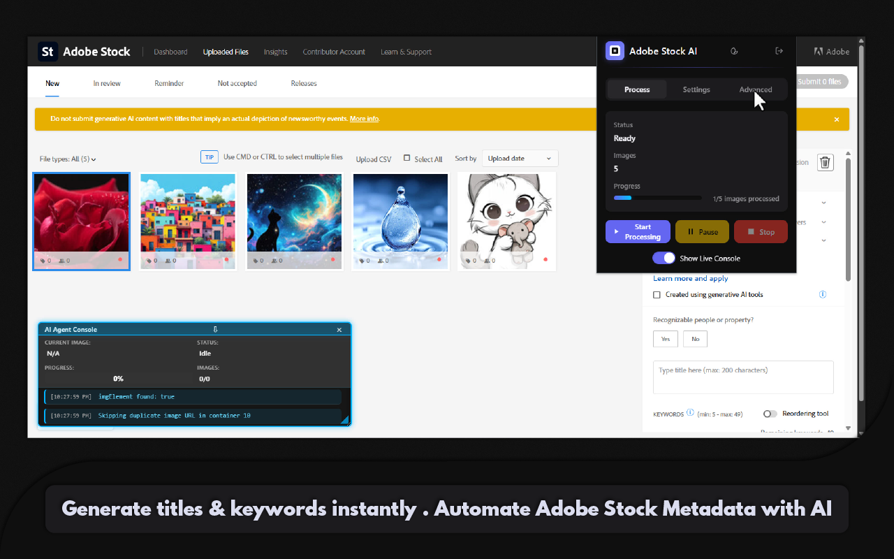Open the Advanced tab
This screenshot has height=559, width=894.
[x=756, y=89]
